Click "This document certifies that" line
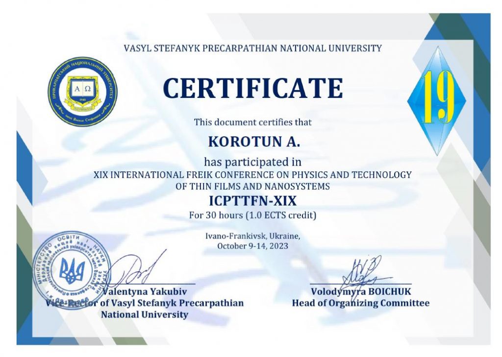 click(x=252, y=122)
